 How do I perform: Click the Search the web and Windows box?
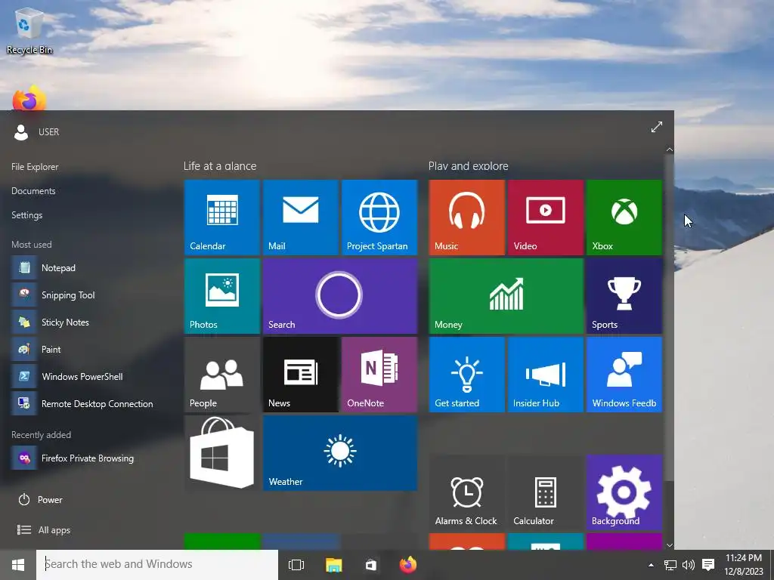coord(157,565)
